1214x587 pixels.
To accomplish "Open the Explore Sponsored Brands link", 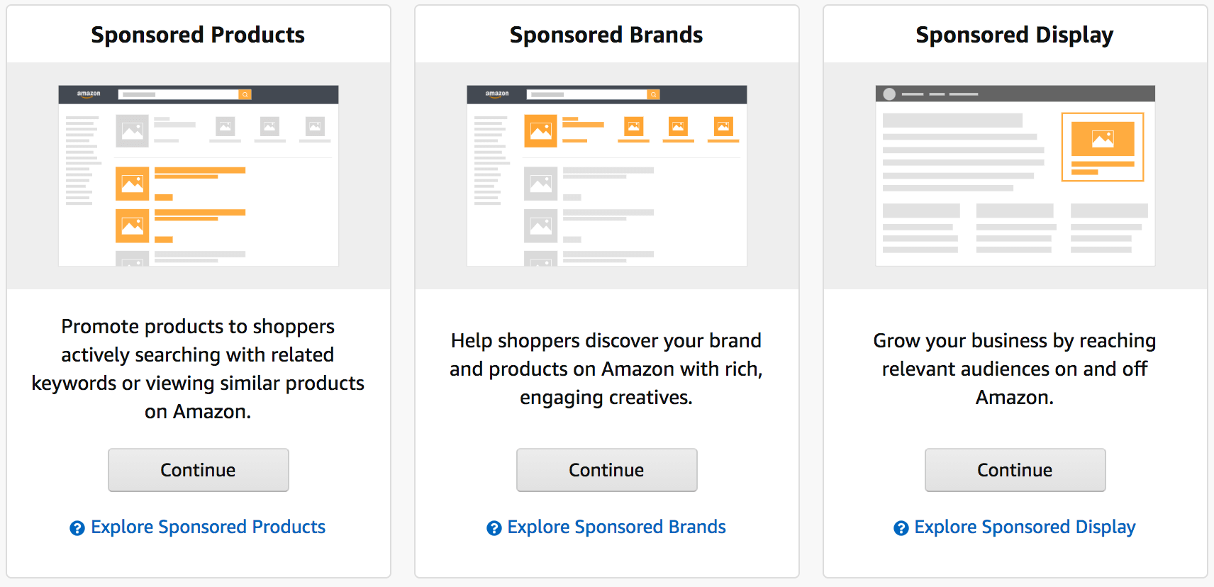I will [616, 527].
